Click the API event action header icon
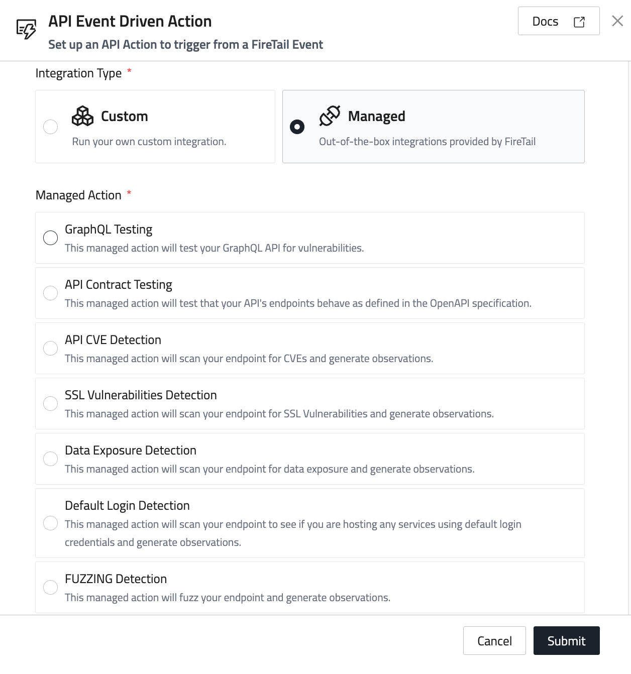The height and width of the screenshot is (674, 631). coord(26,29)
